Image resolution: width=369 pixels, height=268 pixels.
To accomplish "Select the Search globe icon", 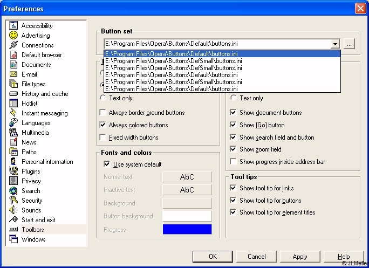I will click(13, 190).
